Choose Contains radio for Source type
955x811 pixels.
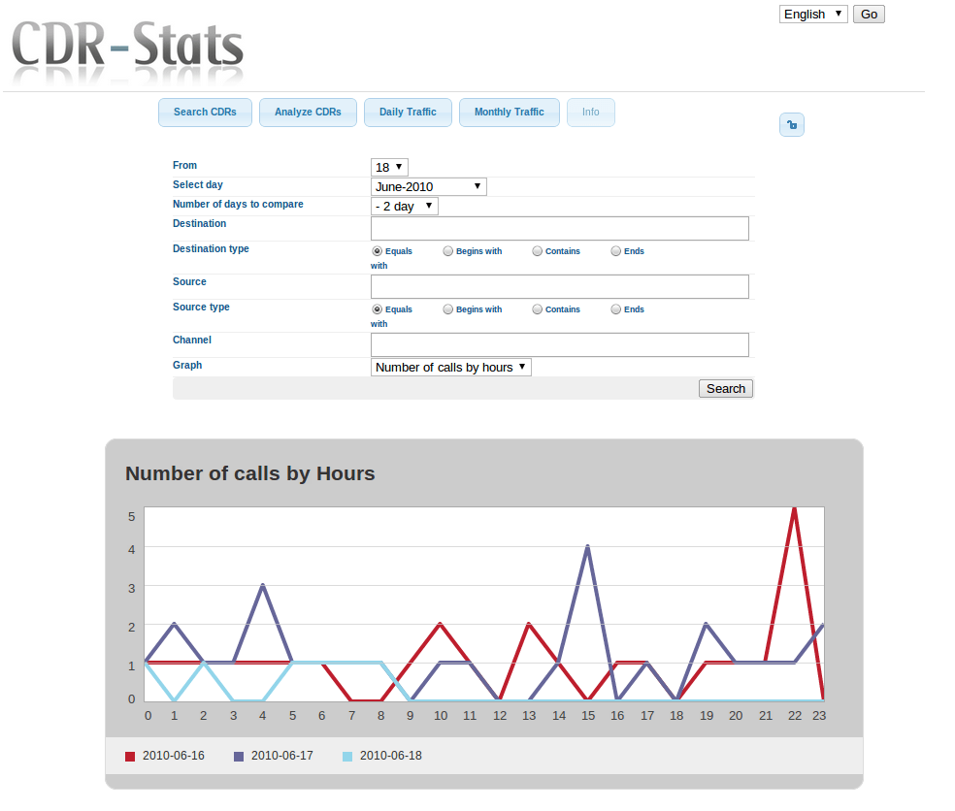point(538,309)
